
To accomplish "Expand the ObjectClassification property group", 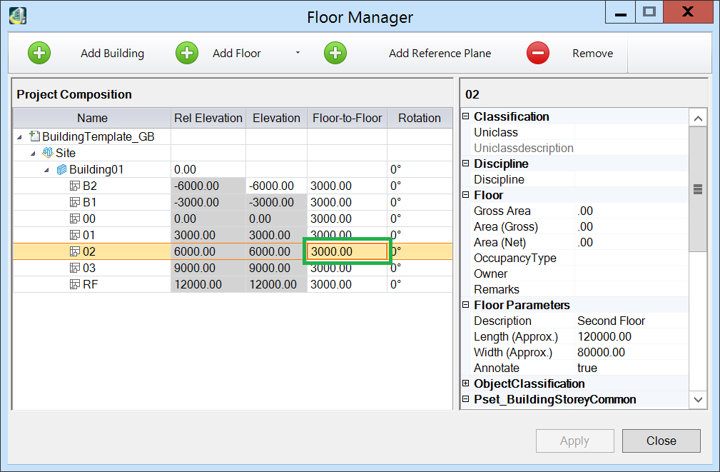I will tap(466, 384).
